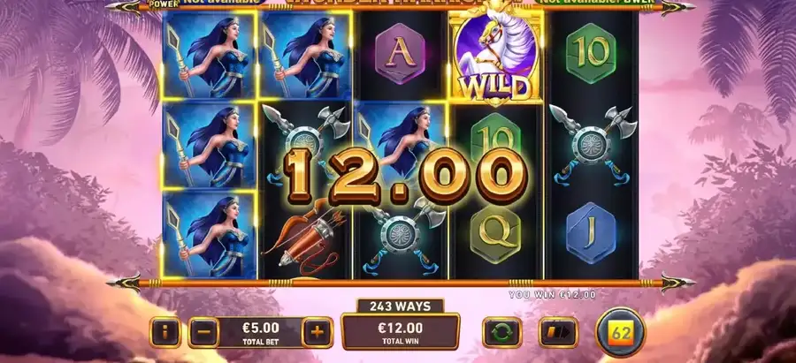
Task: Click the 243 WAYS label
Action: click(400, 306)
